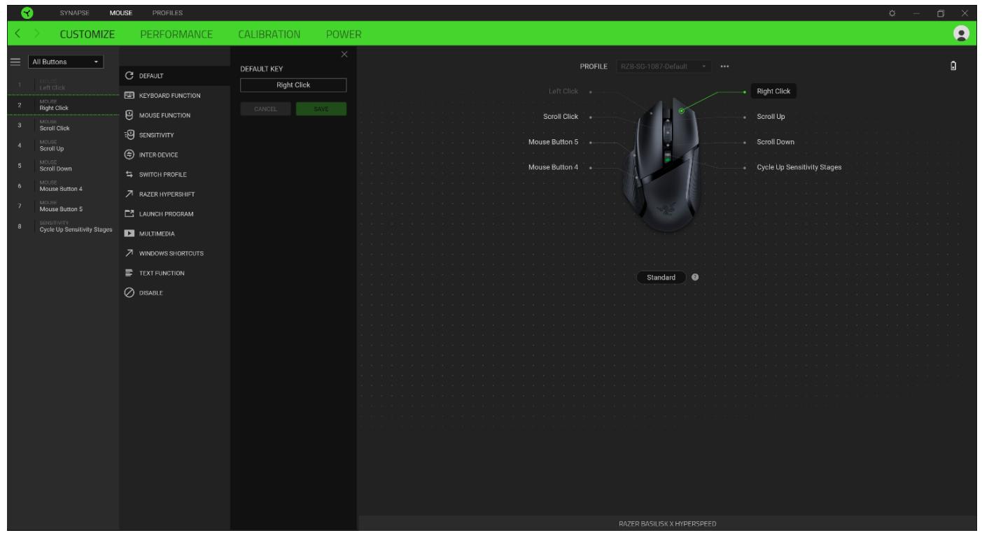Open the profile three-dots options menu
Image resolution: width=982 pixels, height=533 pixels.
[724, 66]
